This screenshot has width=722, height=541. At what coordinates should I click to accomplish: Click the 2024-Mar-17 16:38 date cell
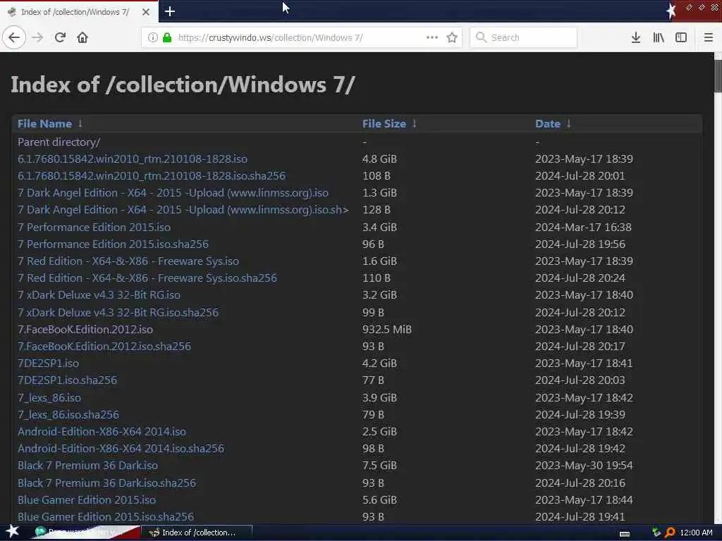pyautogui.click(x=583, y=228)
